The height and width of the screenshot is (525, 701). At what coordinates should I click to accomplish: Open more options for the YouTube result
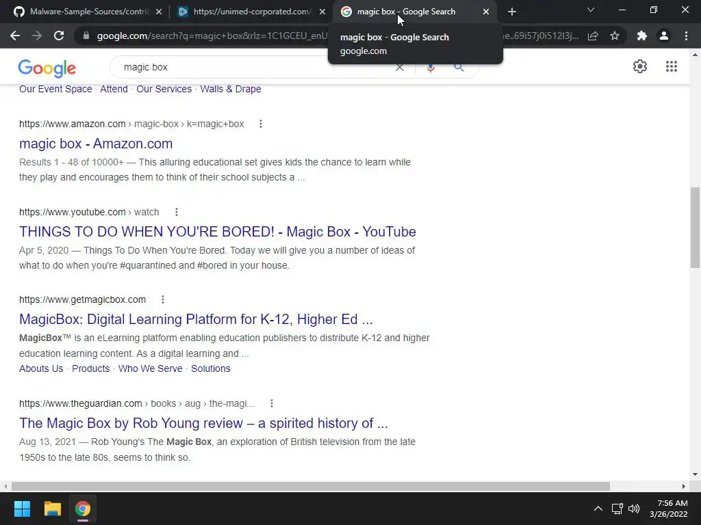177,212
